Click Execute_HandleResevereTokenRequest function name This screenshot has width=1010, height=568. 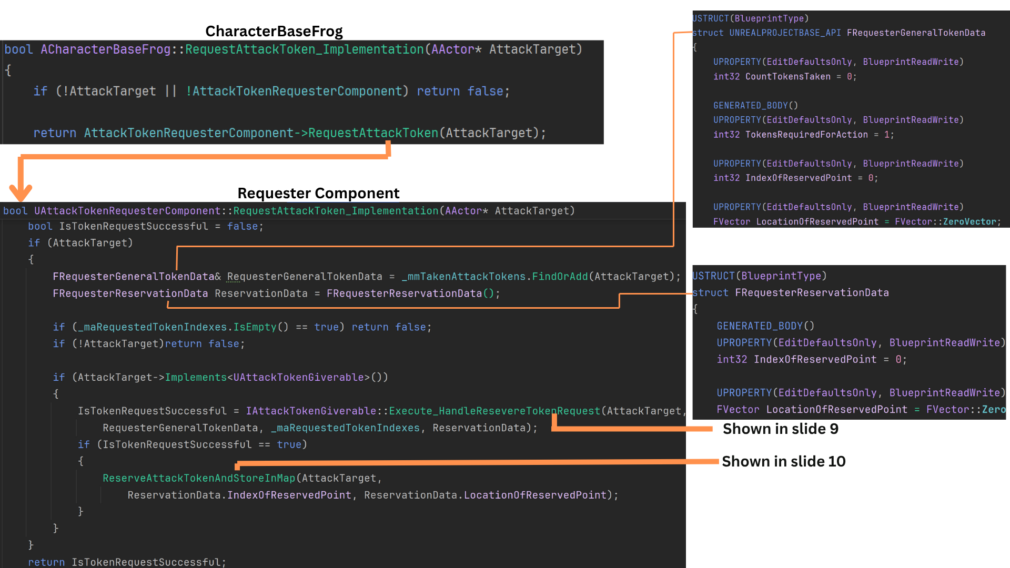tap(494, 411)
